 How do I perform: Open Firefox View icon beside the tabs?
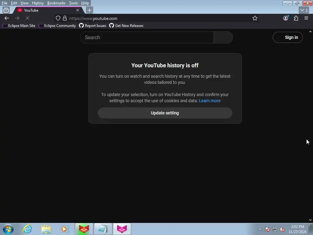click(6, 10)
